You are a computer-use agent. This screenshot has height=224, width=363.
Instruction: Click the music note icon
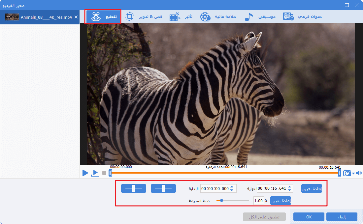coord(248,17)
